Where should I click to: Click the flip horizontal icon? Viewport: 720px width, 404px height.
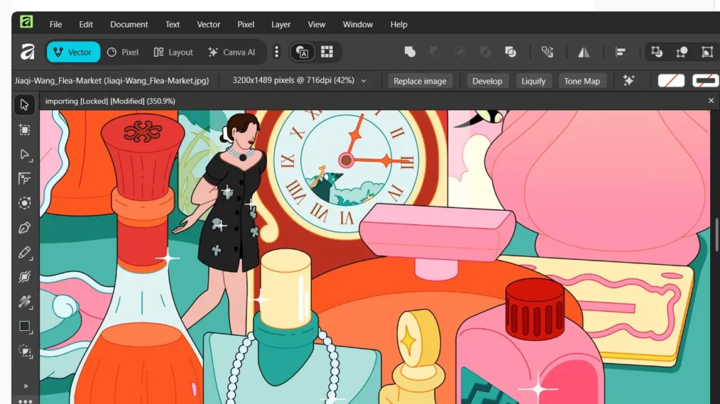pyautogui.click(x=584, y=52)
